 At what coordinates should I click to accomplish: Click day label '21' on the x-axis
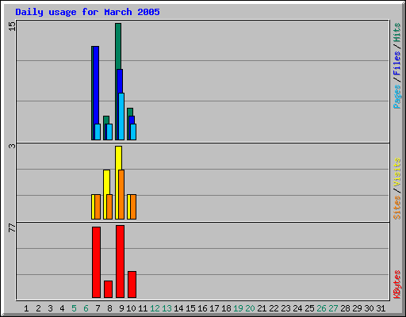tap(262, 308)
